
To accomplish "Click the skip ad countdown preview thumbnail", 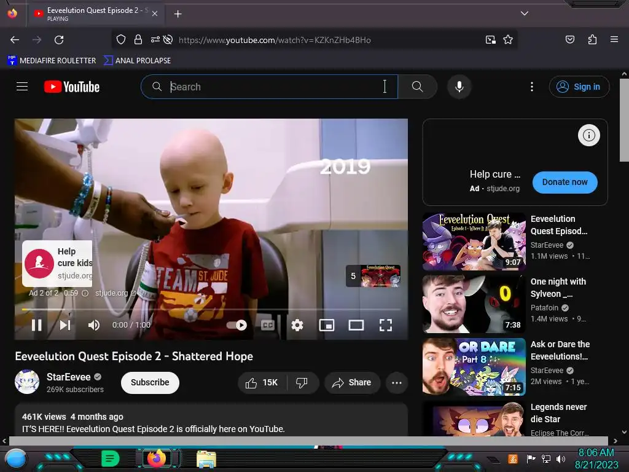I will point(373,276).
